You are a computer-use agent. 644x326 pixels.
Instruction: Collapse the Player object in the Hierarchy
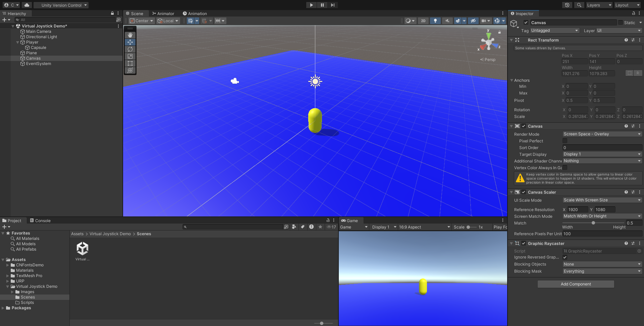18,42
